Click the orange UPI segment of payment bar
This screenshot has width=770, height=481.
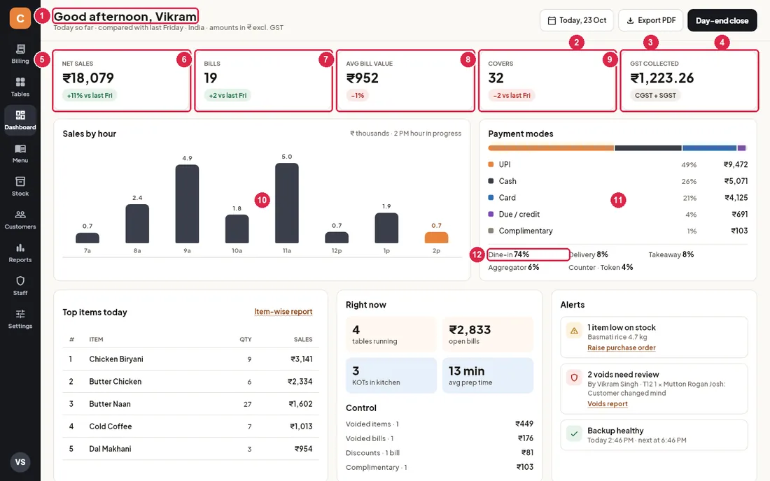point(551,148)
